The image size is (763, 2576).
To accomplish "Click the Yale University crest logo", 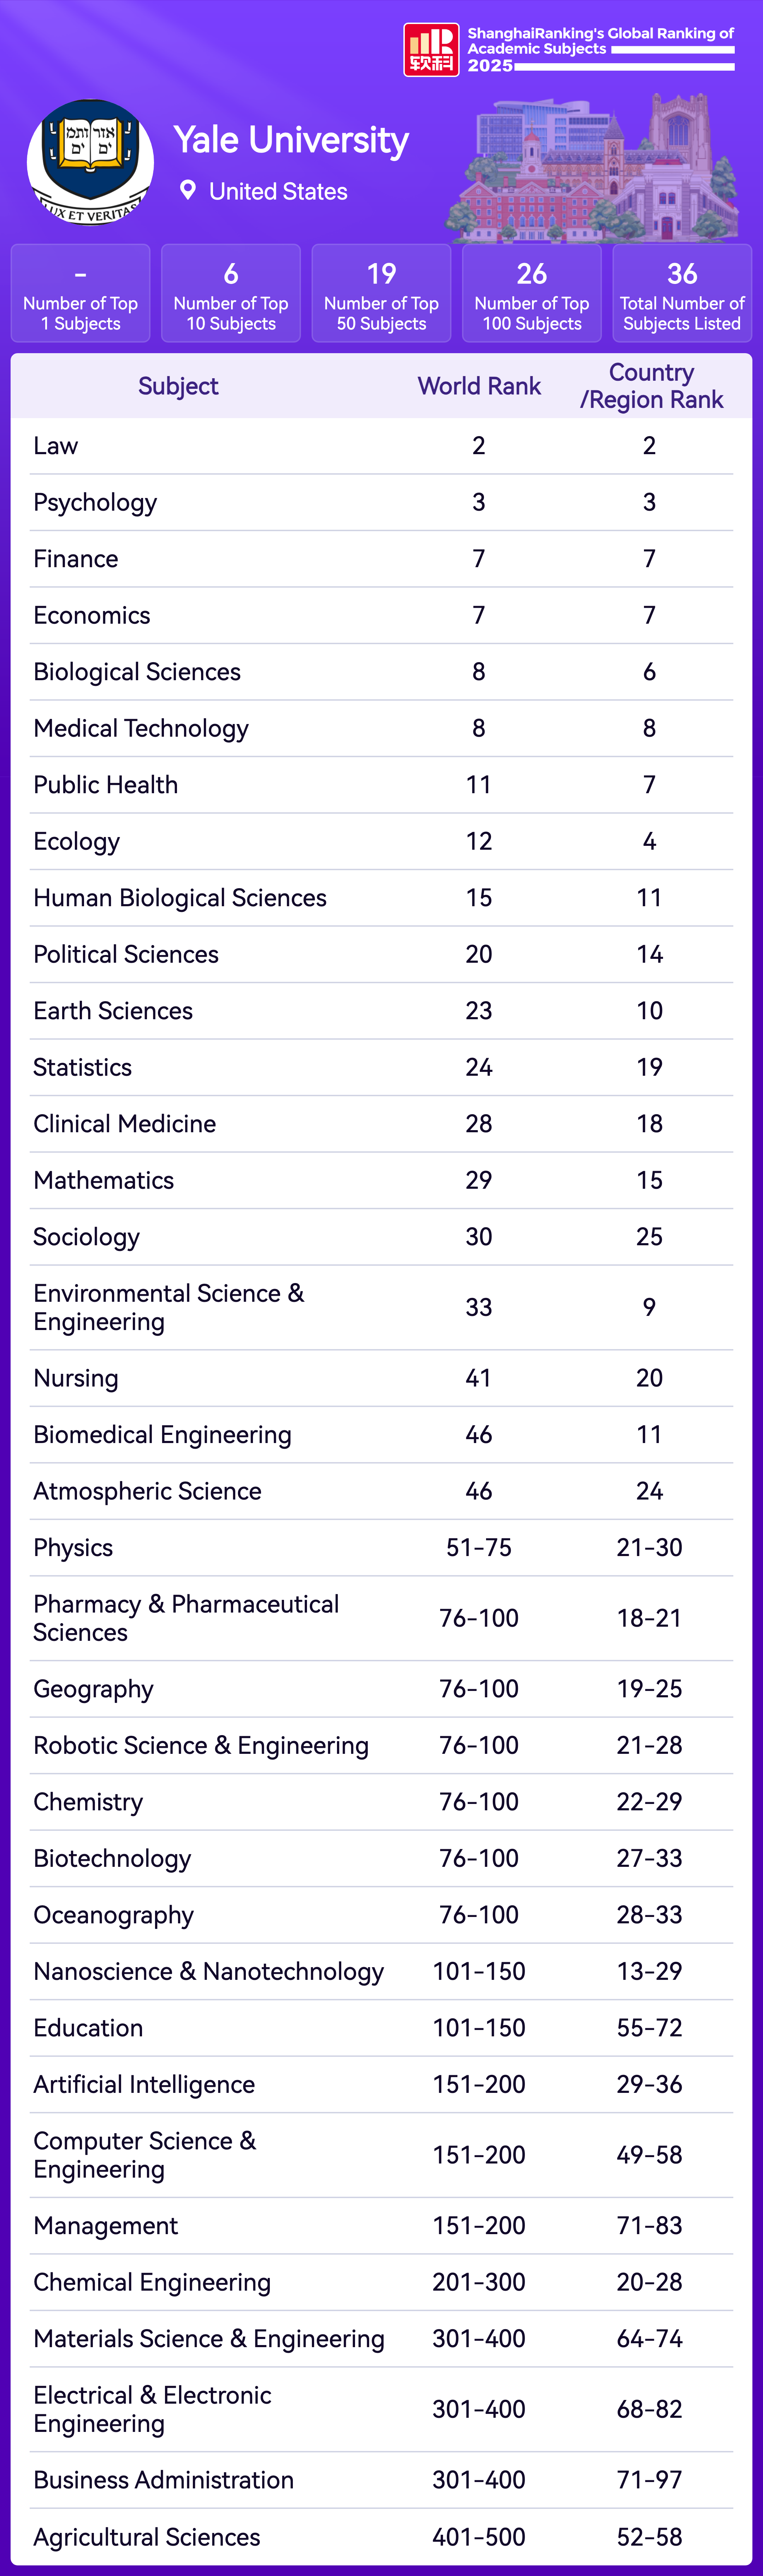I will pyautogui.click(x=90, y=161).
